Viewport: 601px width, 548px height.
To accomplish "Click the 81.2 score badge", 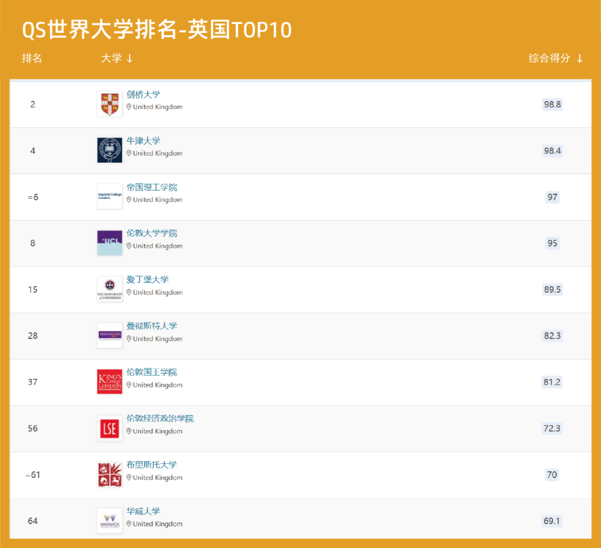I will point(552,382).
